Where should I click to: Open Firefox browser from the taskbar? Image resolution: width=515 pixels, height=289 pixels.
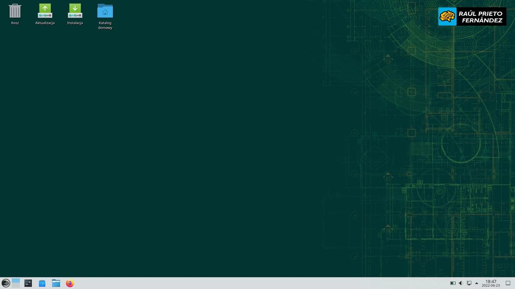(70, 283)
